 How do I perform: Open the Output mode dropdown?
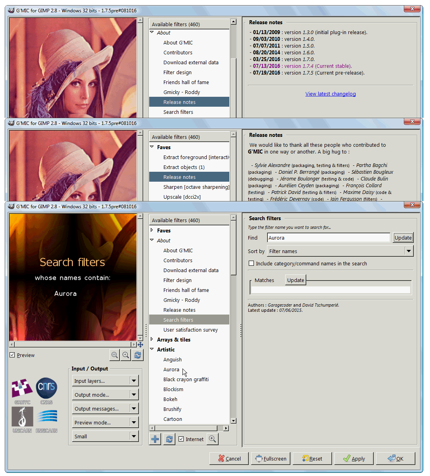tap(106, 395)
